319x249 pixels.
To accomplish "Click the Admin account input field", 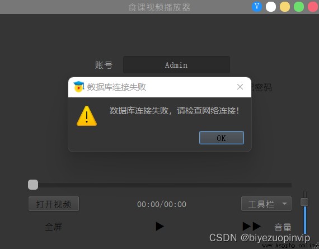I will (x=176, y=65).
